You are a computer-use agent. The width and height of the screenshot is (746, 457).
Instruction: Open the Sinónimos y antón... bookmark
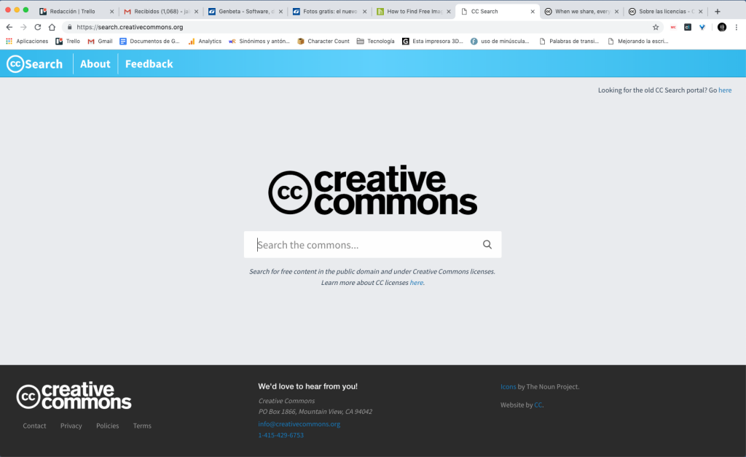(259, 42)
